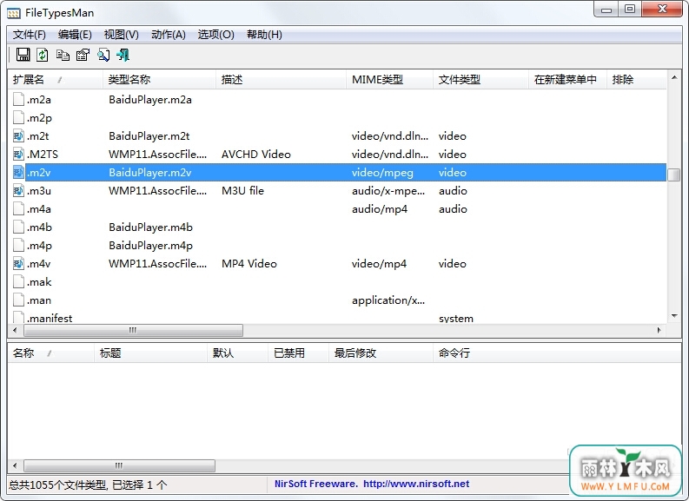Click the system file type cell
The height and width of the screenshot is (501, 689).
click(x=456, y=319)
